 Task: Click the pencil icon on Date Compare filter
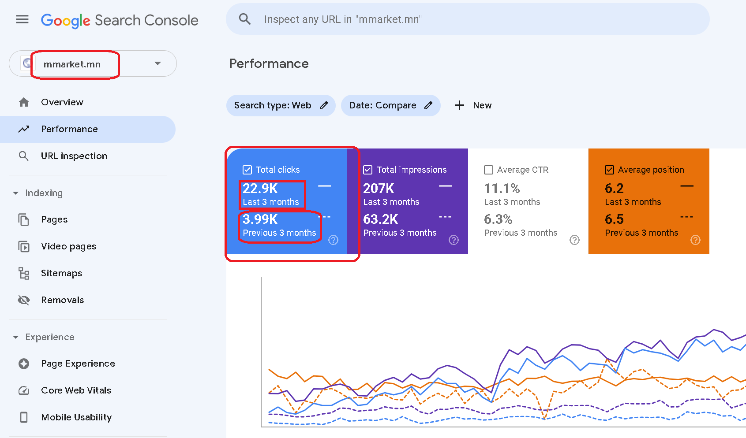428,105
